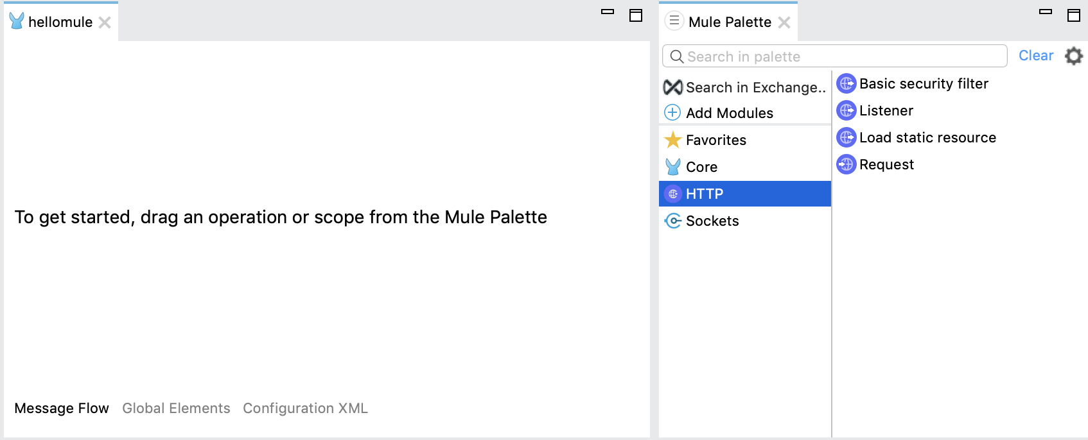This screenshot has height=440, width=1088.
Task: Open the Favorites category star
Action: coord(672,139)
